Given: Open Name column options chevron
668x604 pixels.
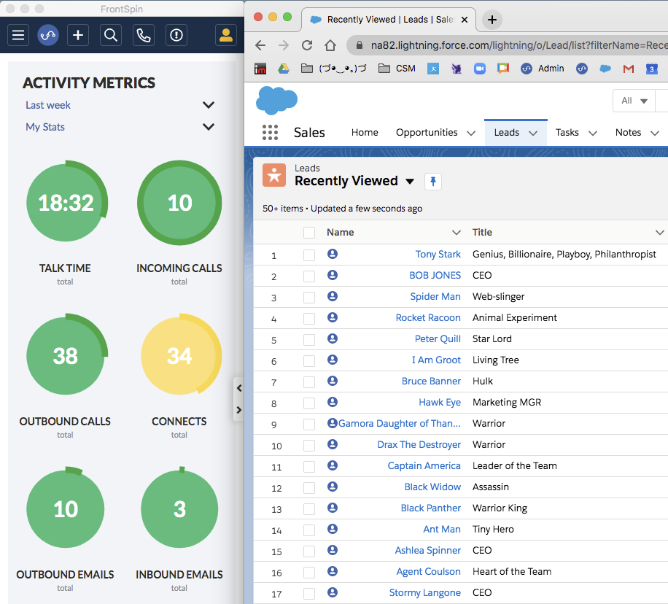Looking at the screenshot, I should pos(457,232).
